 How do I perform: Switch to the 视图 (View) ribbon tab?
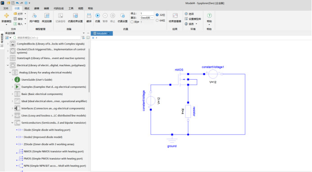tap(81, 9)
